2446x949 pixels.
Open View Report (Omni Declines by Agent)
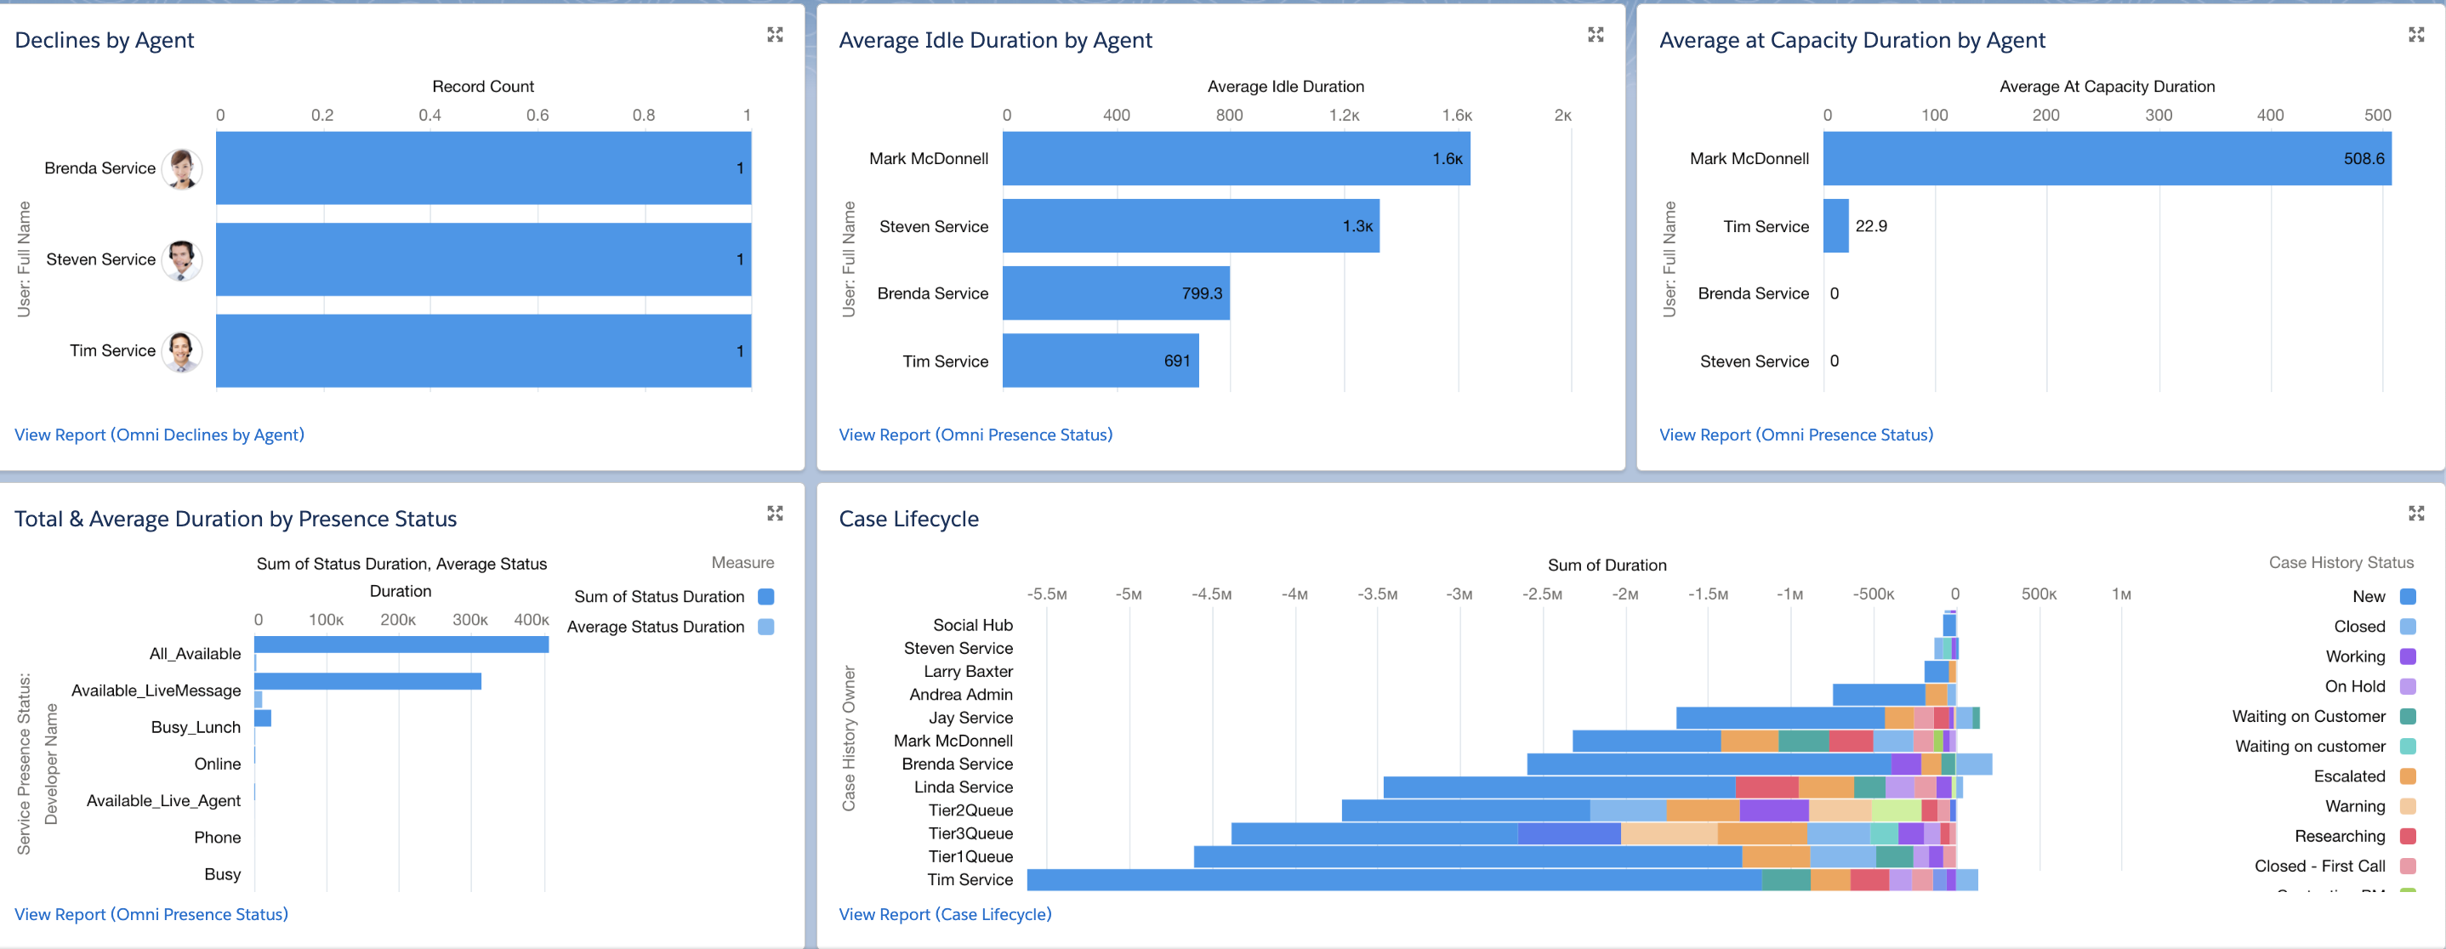pyautogui.click(x=160, y=435)
